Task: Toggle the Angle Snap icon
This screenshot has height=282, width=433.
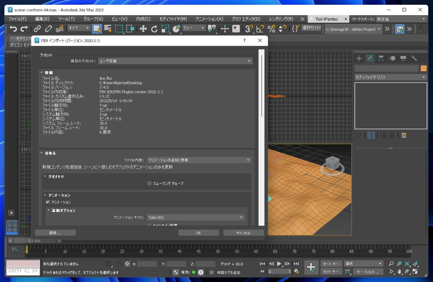Action: point(260,29)
